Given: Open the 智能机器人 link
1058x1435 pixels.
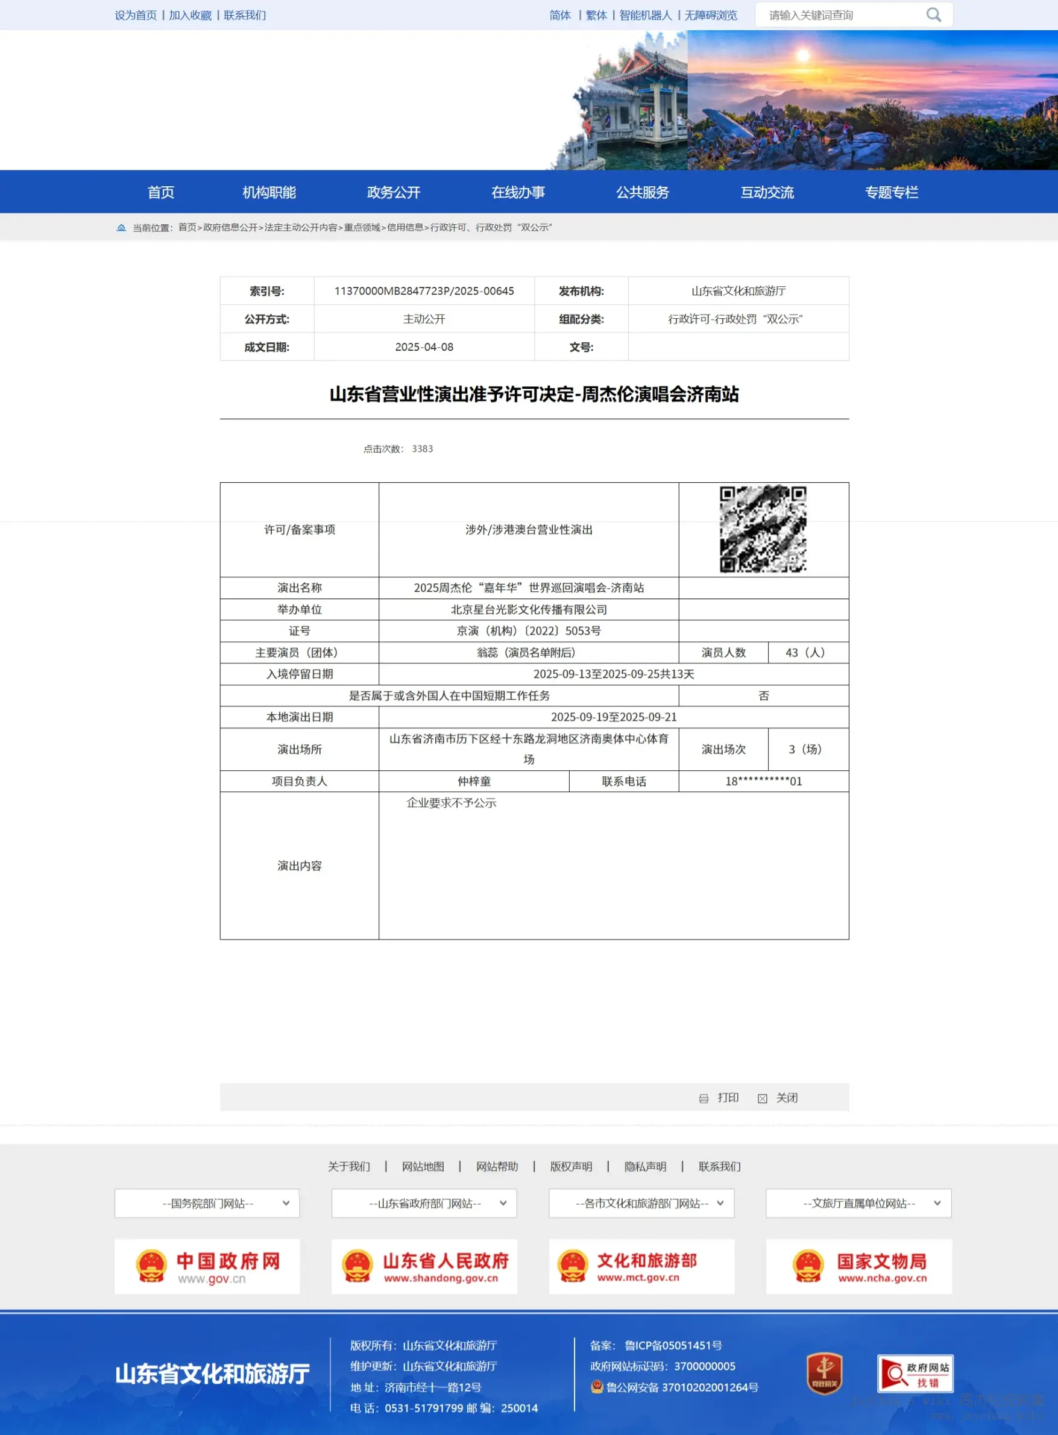Looking at the screenshot, I should (x=646, y=14).
